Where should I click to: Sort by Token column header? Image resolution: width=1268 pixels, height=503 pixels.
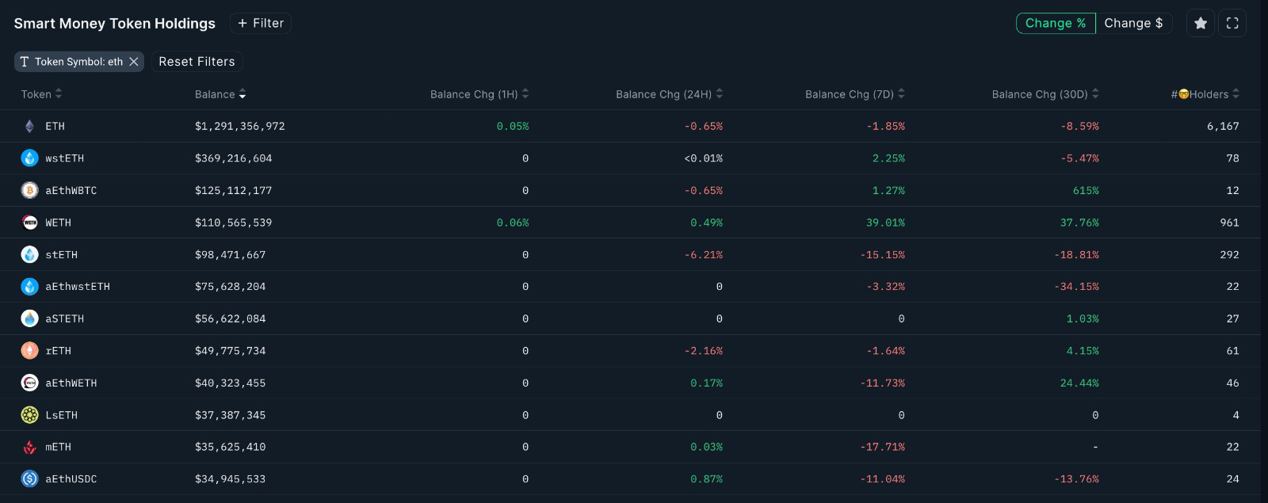[41, 94]
